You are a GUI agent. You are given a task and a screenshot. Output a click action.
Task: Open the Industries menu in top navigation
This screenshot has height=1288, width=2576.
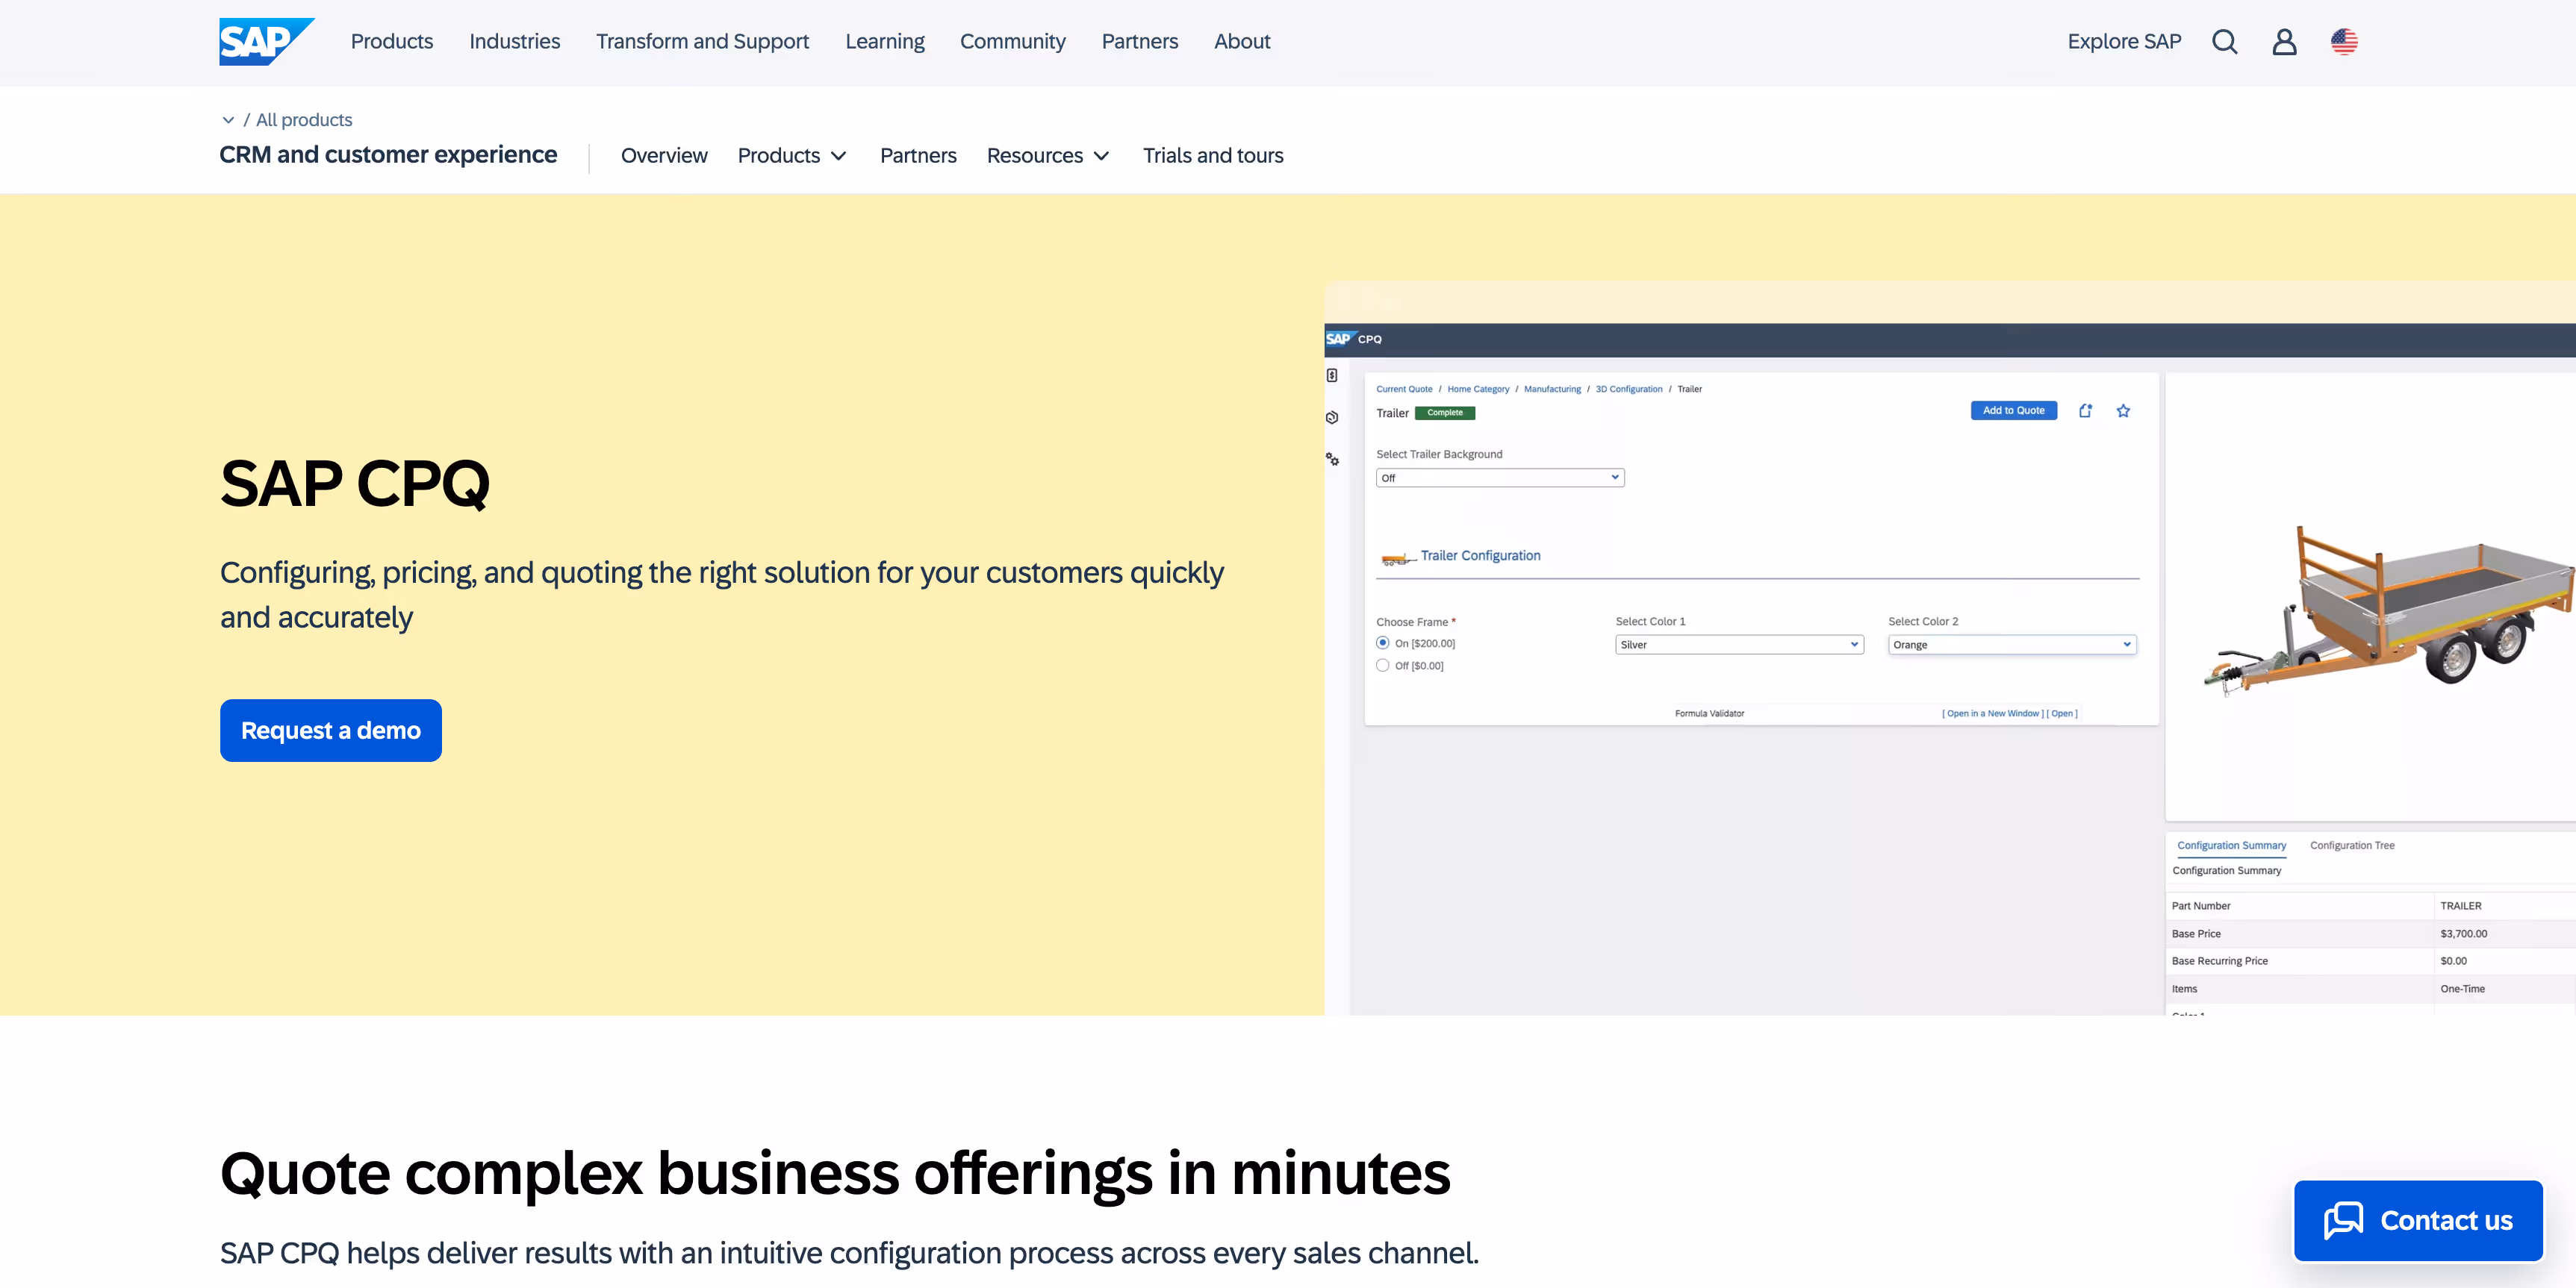[514, 42]
